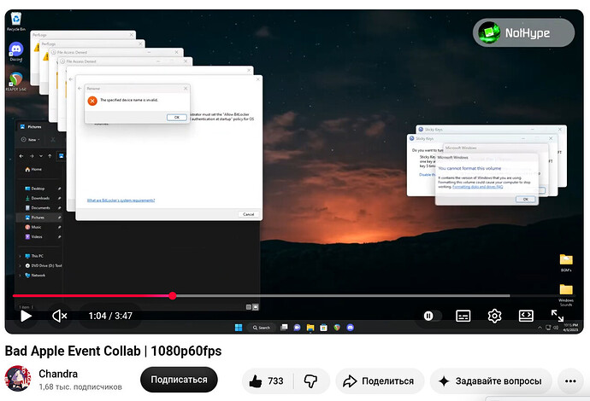Click the Подписаться subscribe button
590x401 pixels.
click(x=179, y=380)
